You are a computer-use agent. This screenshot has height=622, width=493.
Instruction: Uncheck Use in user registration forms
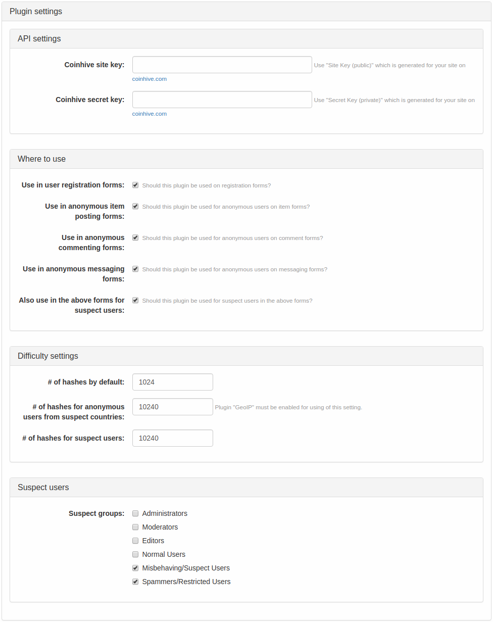(135, 185)
